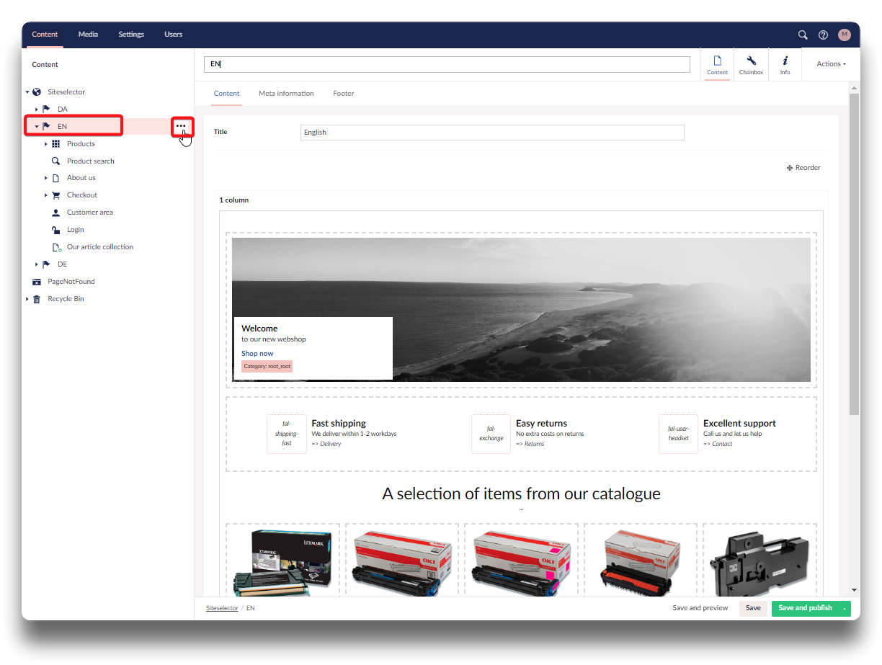Select the Checkout cart node
The image size is (882, 665).
click(82, 195)
